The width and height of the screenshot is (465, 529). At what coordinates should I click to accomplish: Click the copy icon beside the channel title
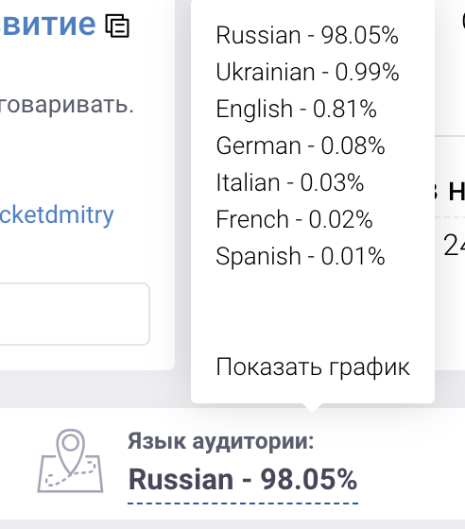[117, 26]
